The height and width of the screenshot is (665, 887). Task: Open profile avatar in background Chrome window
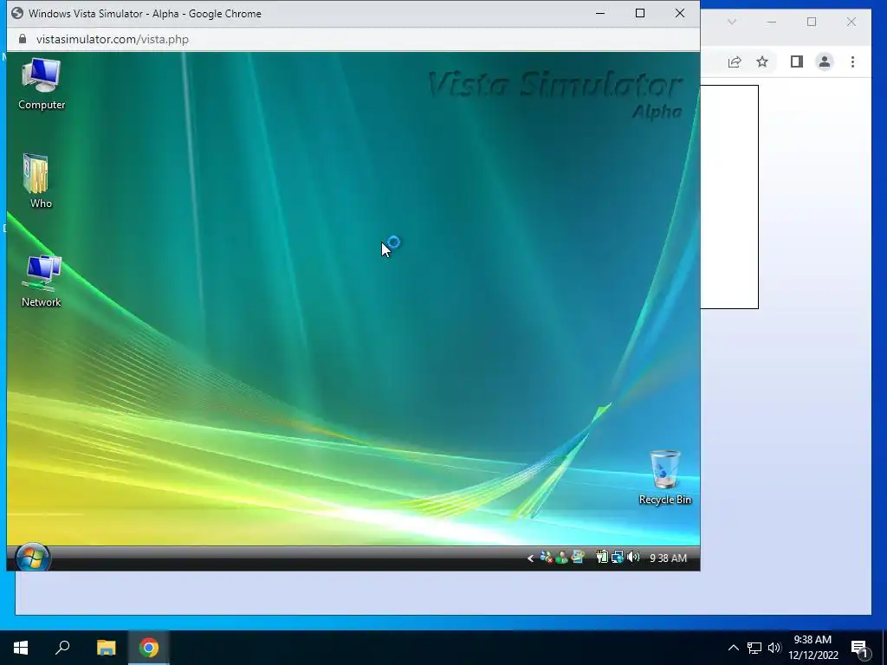(x=825, y=61)
